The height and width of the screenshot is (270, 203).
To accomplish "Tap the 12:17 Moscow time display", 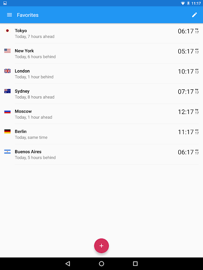I will tap(186, 112).
